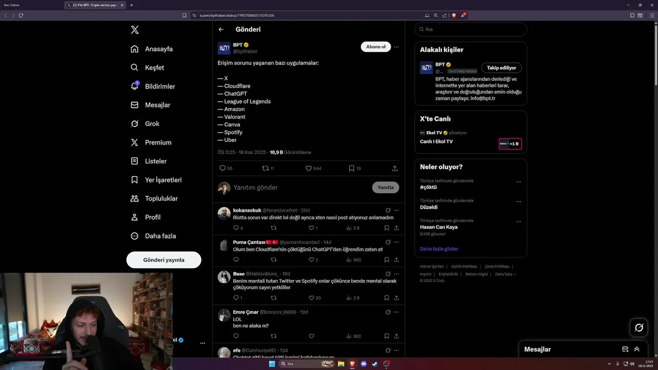Open Topluluklar in the sidebar
The image size is (658, 370).
click(154, 198)
